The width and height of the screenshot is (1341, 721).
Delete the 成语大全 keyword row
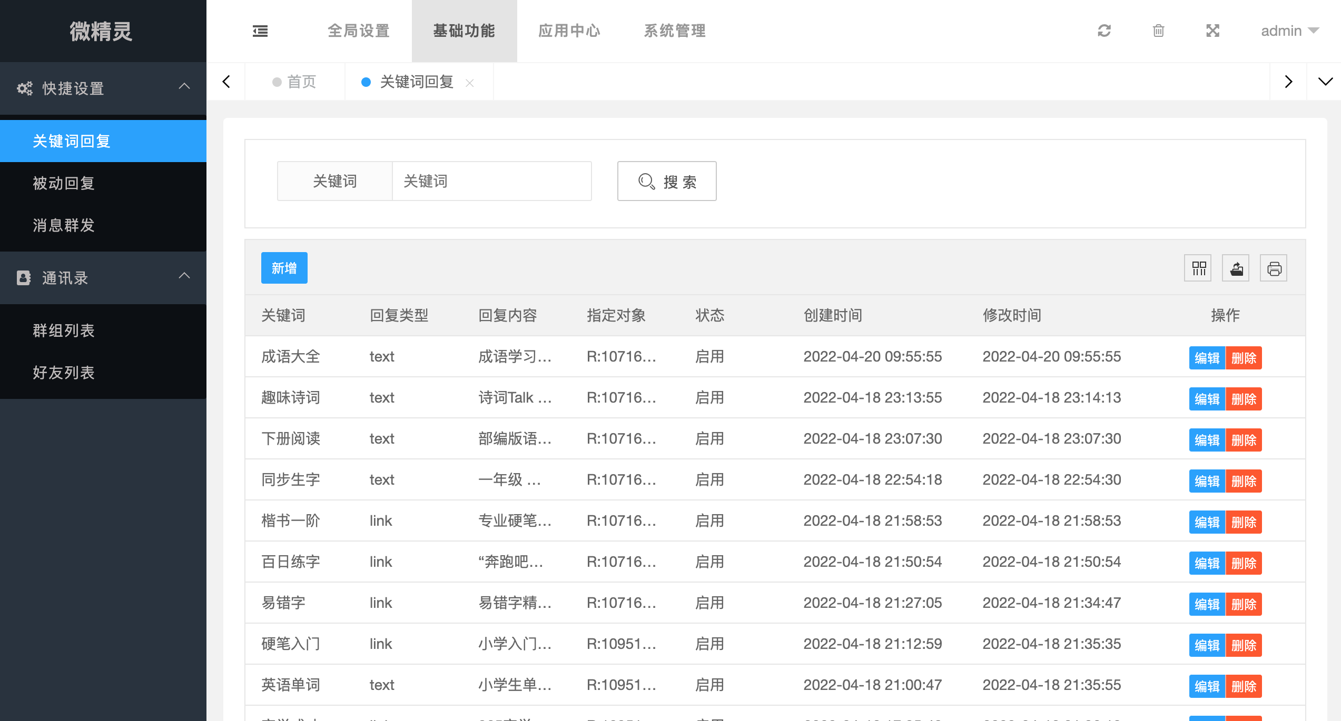(x=1244, y=358)
